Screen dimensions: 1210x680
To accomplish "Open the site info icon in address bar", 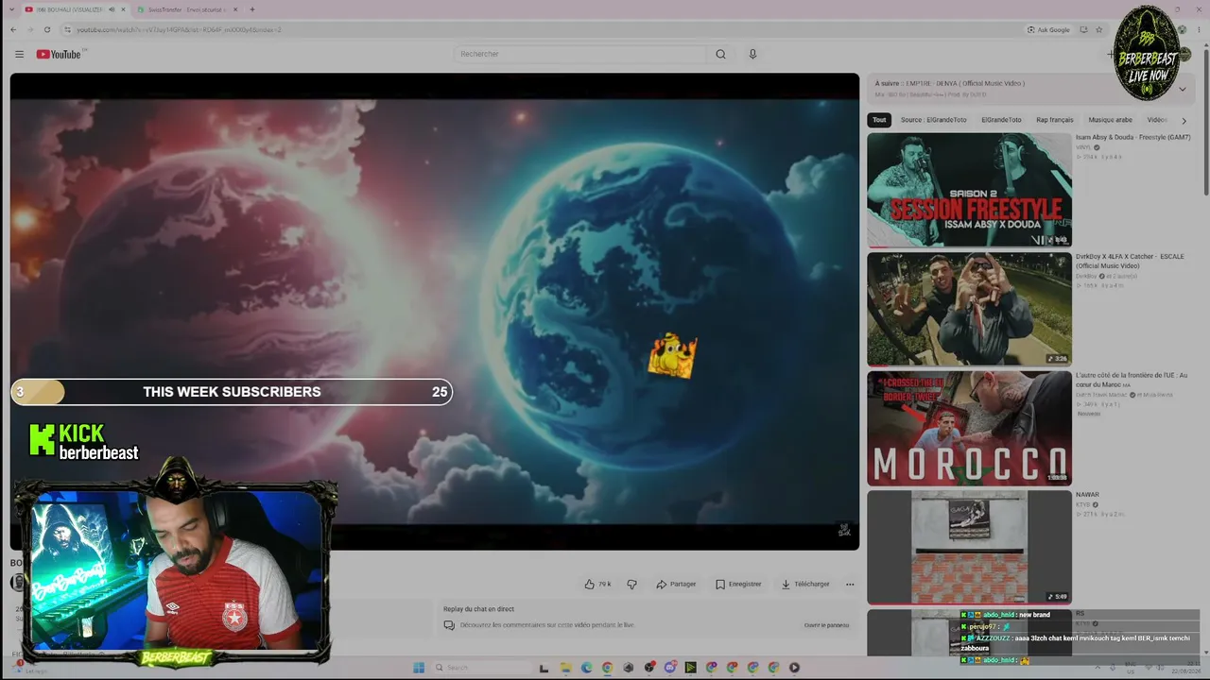I will tap(65, 29).
